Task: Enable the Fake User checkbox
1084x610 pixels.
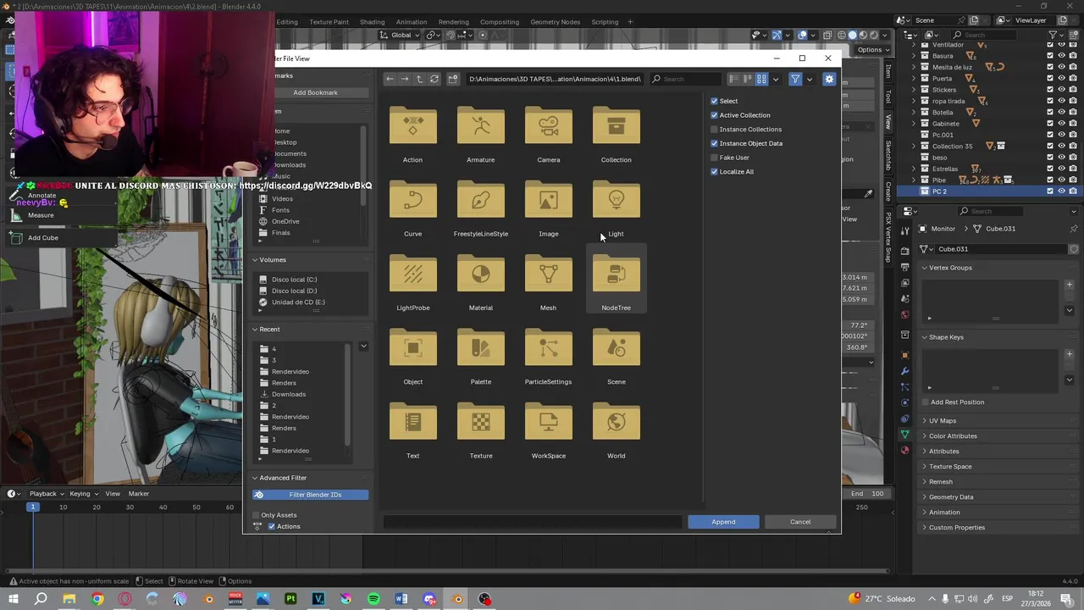Action: [x=714, y=158]
